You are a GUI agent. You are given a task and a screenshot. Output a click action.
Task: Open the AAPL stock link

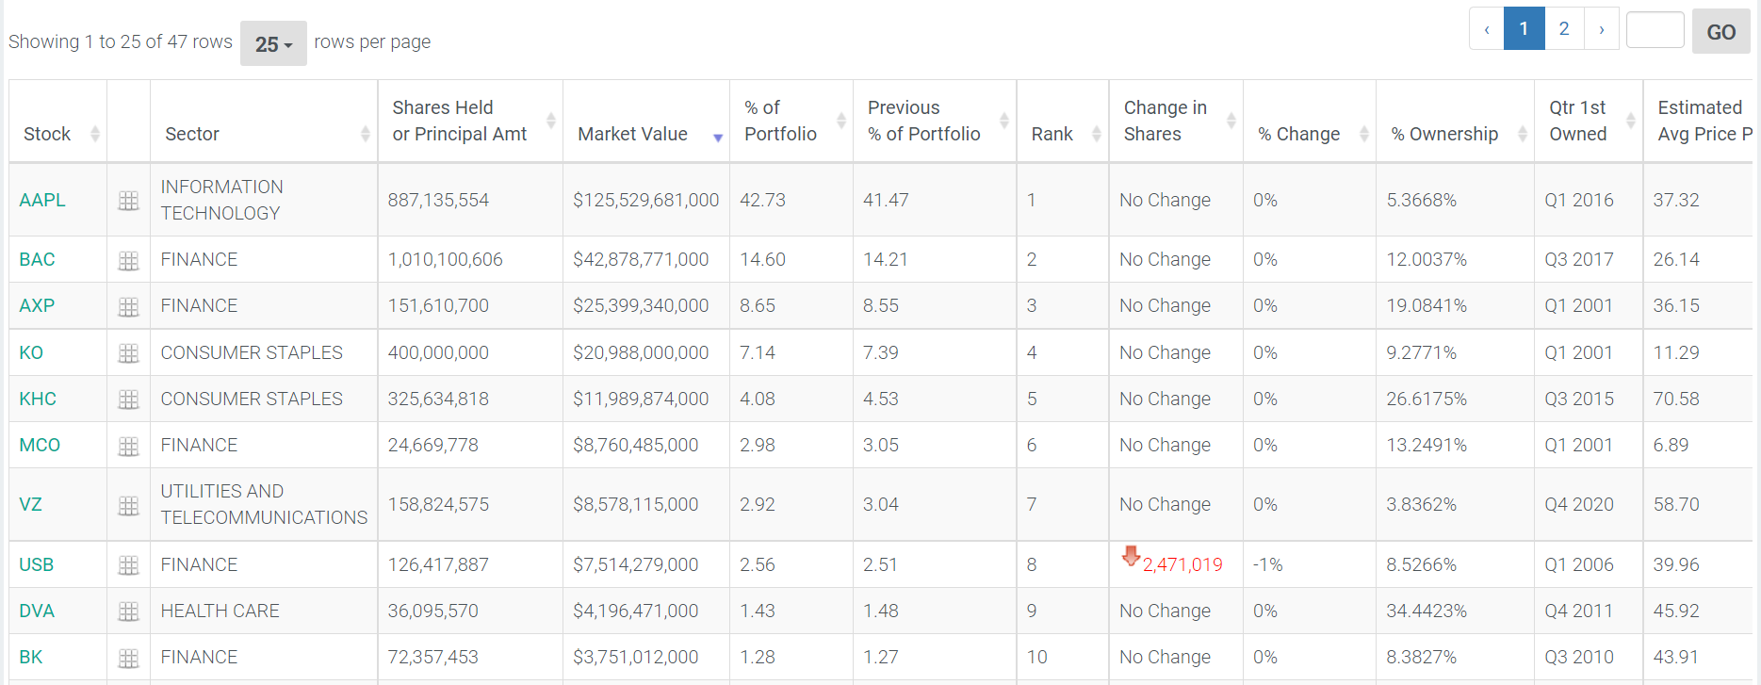(x=42, y=200)
